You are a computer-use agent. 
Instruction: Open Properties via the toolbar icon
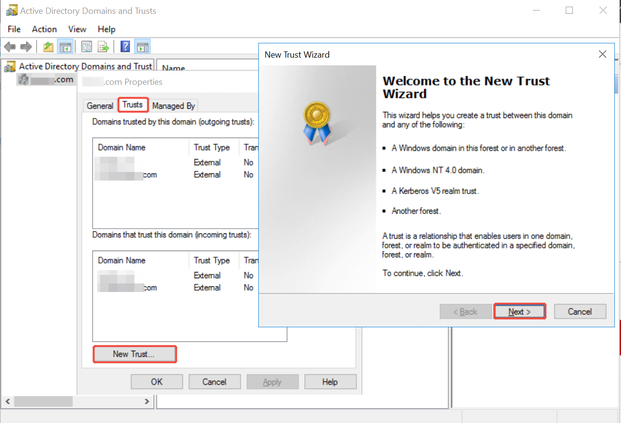[x=86, y=47]
